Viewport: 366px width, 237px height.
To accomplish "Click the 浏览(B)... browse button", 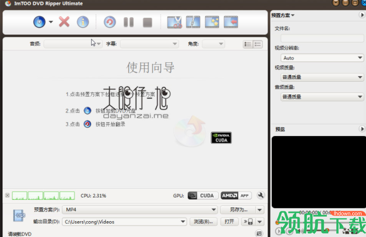I will pyautogui.click(x=203, y=222).
